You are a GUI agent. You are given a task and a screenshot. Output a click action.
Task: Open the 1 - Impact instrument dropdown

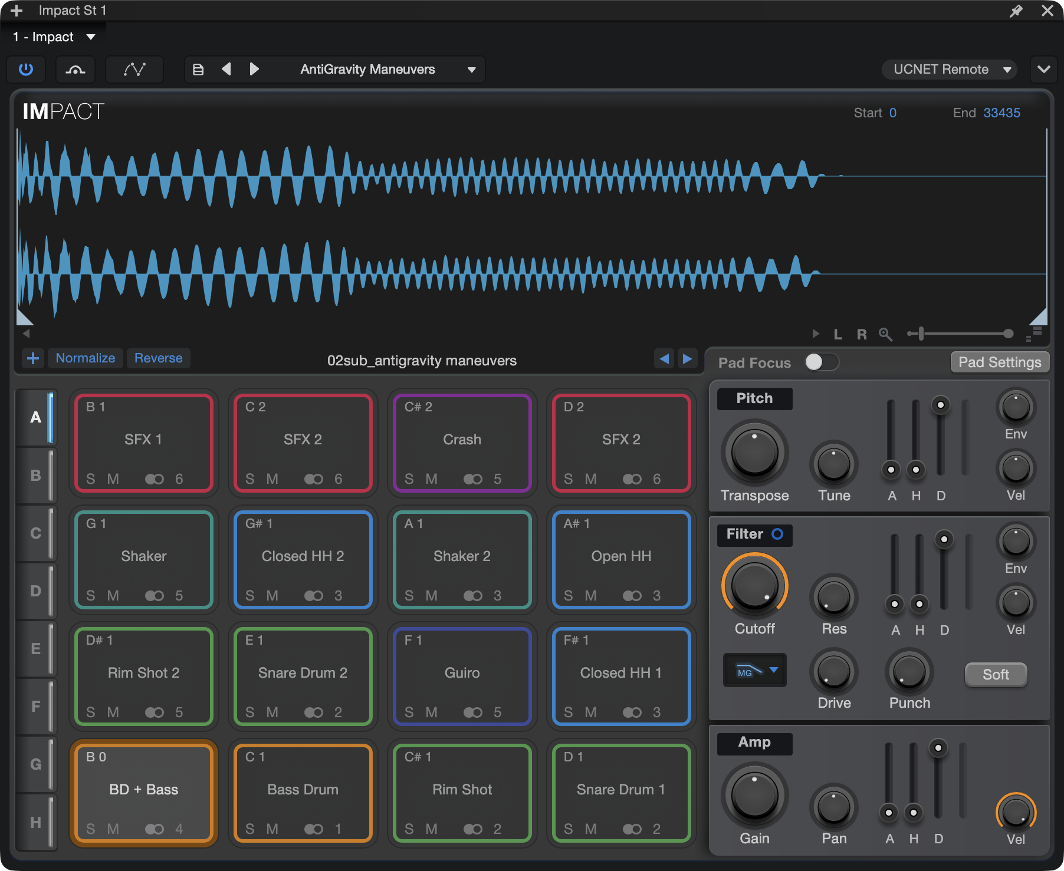point(54,37)
